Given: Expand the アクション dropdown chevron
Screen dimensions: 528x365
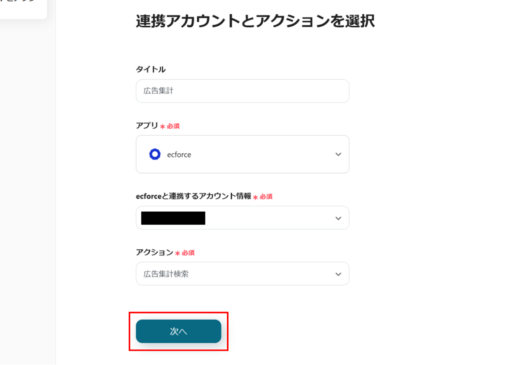Looking at the screenshot, I should [338, 274].
